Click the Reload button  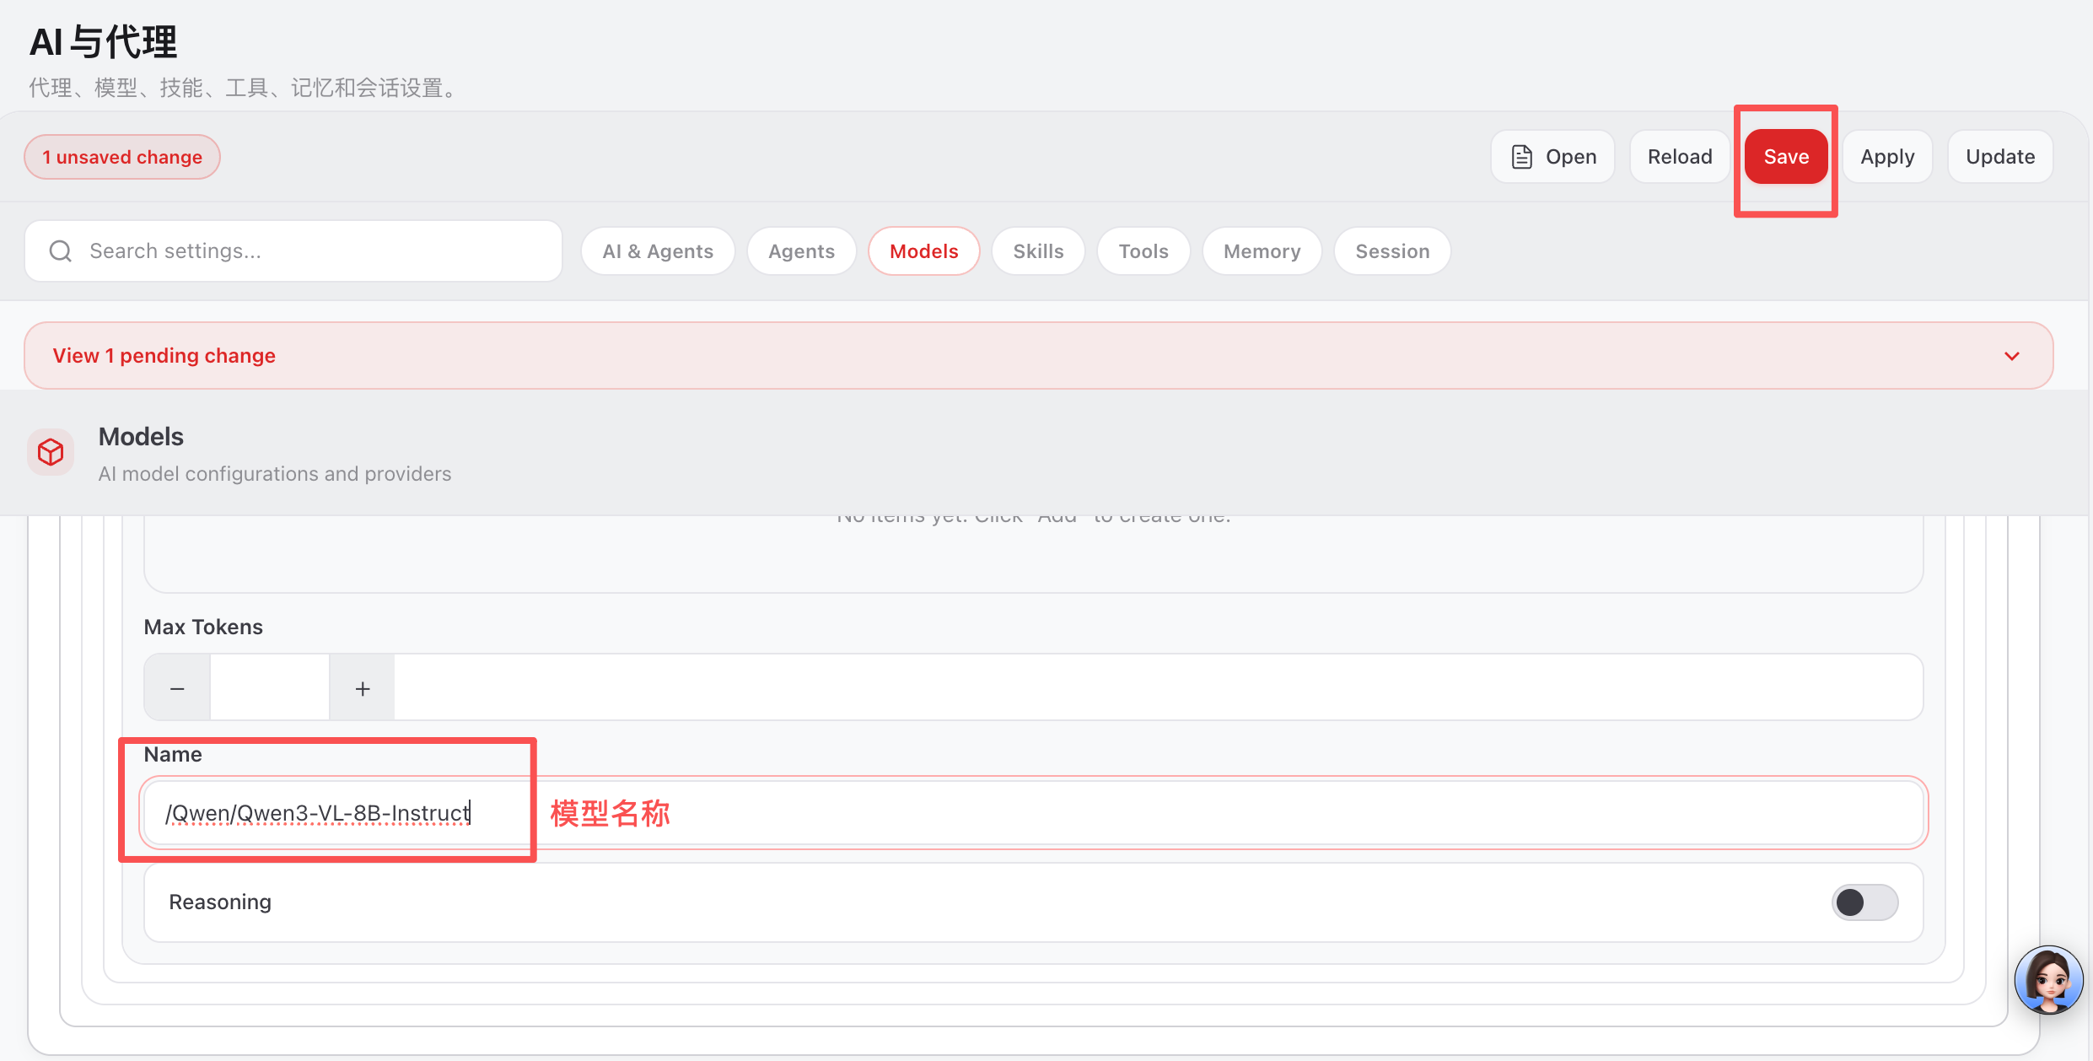(x=1680, y=157)
